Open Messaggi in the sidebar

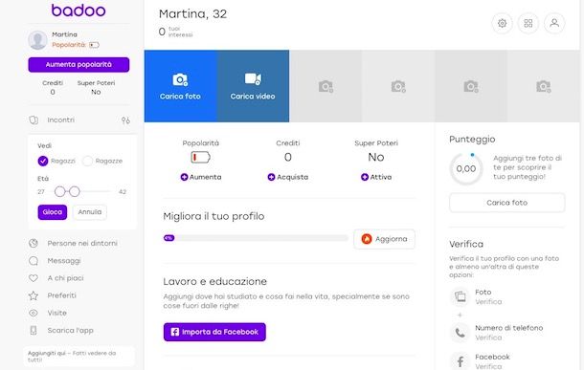click(64, 261)
